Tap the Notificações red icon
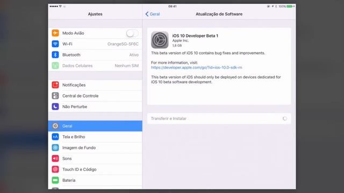344x193 pixels. point(55,85)
